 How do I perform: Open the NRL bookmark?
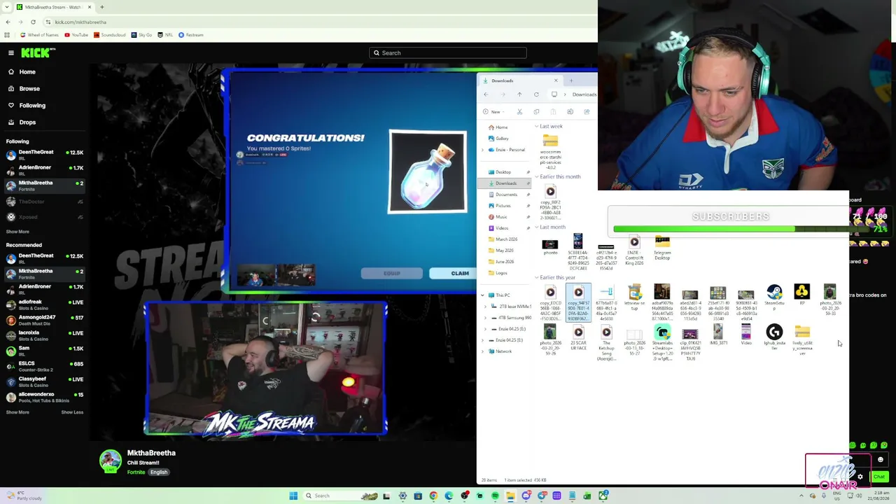tap(165, 35)
